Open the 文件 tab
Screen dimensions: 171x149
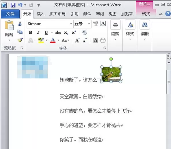(x=10, y=14)
